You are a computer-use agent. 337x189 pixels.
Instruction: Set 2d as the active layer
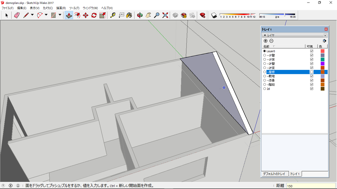[x=265, y=89]
